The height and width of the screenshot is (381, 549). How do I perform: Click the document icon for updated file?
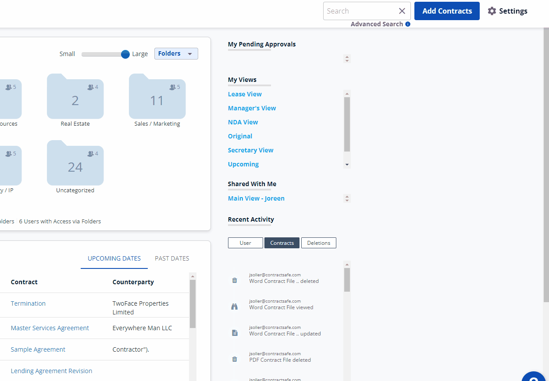235,333
